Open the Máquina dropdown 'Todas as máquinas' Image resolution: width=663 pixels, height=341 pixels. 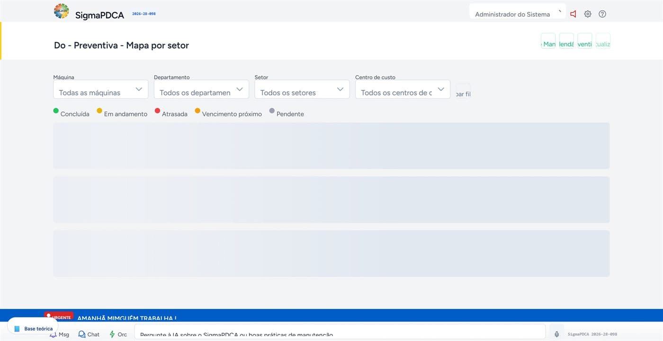click(x=101, y=89)
